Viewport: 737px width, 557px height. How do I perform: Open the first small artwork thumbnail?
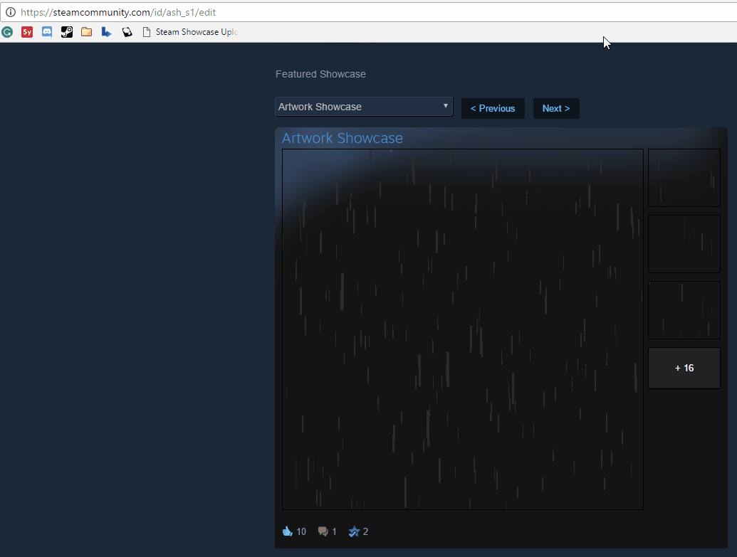coord(684,178)
